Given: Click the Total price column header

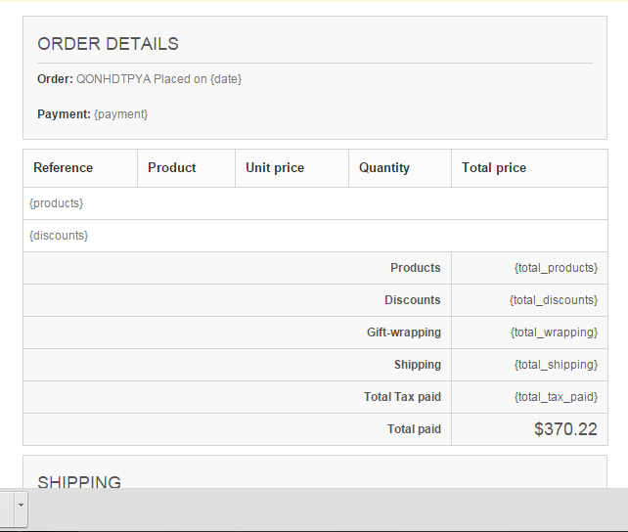Looking at the screenshot, I should coord(494,168).
